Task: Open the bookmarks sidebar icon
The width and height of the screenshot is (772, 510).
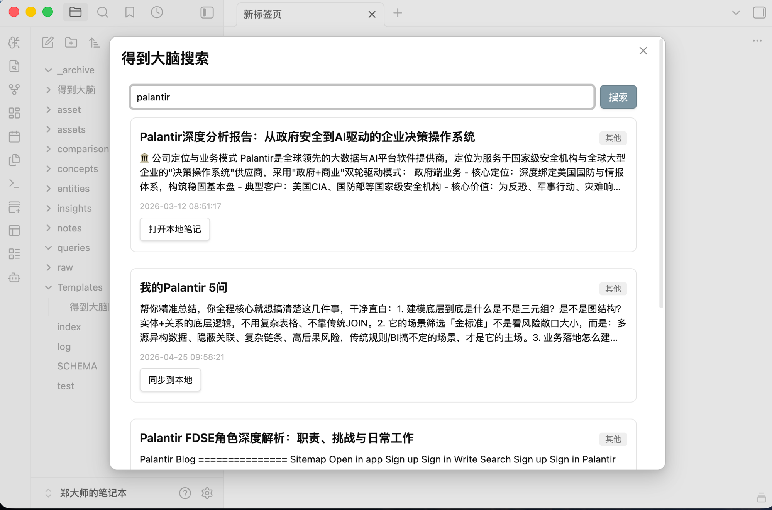Action: click(x=130, y=12)
